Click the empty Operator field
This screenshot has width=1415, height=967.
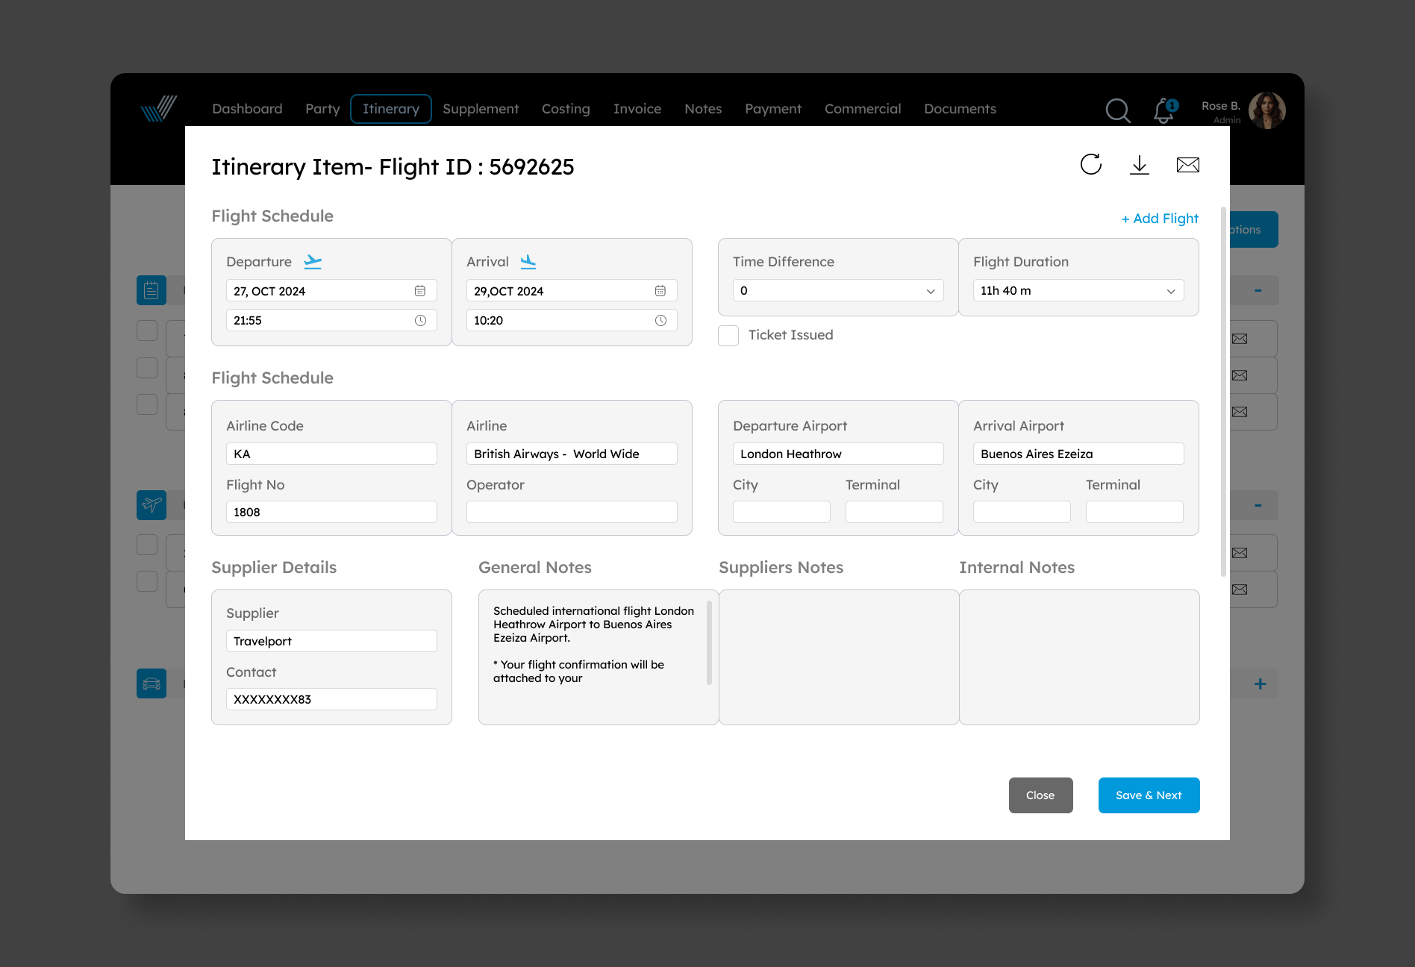[x=572, y=512]
